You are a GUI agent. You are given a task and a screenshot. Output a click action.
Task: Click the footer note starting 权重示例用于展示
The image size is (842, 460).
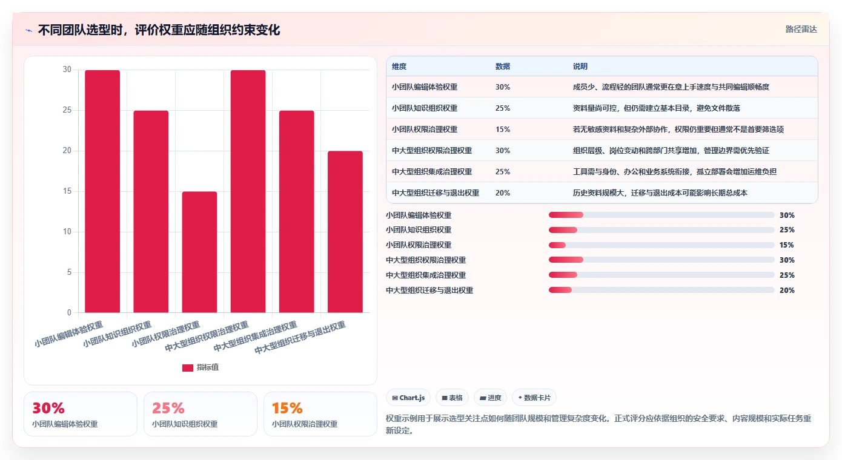tap(598, 424)
